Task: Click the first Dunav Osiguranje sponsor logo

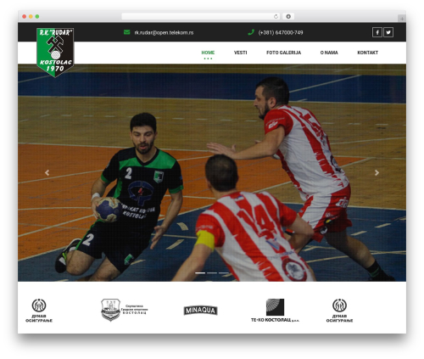Action: point(39,311)
